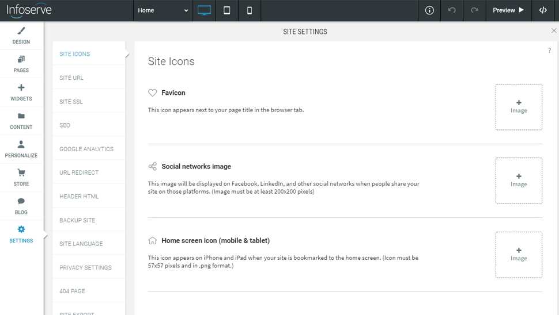Click the Preview button
The height and width of the screenshot is (315, 559).
tap(508, 10)
